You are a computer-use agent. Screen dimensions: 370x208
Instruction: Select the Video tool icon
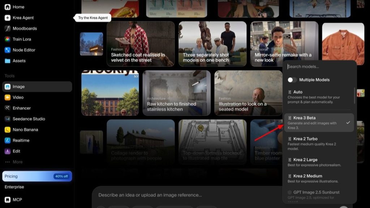tap(7, 97)
